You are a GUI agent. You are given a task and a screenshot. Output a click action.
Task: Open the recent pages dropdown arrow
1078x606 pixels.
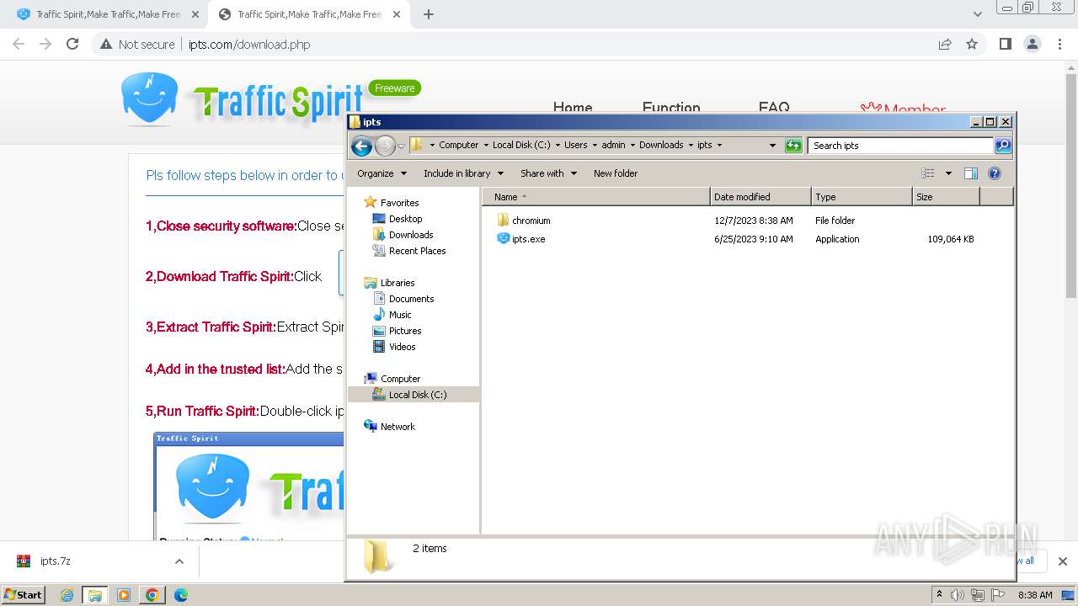point(402,146)
